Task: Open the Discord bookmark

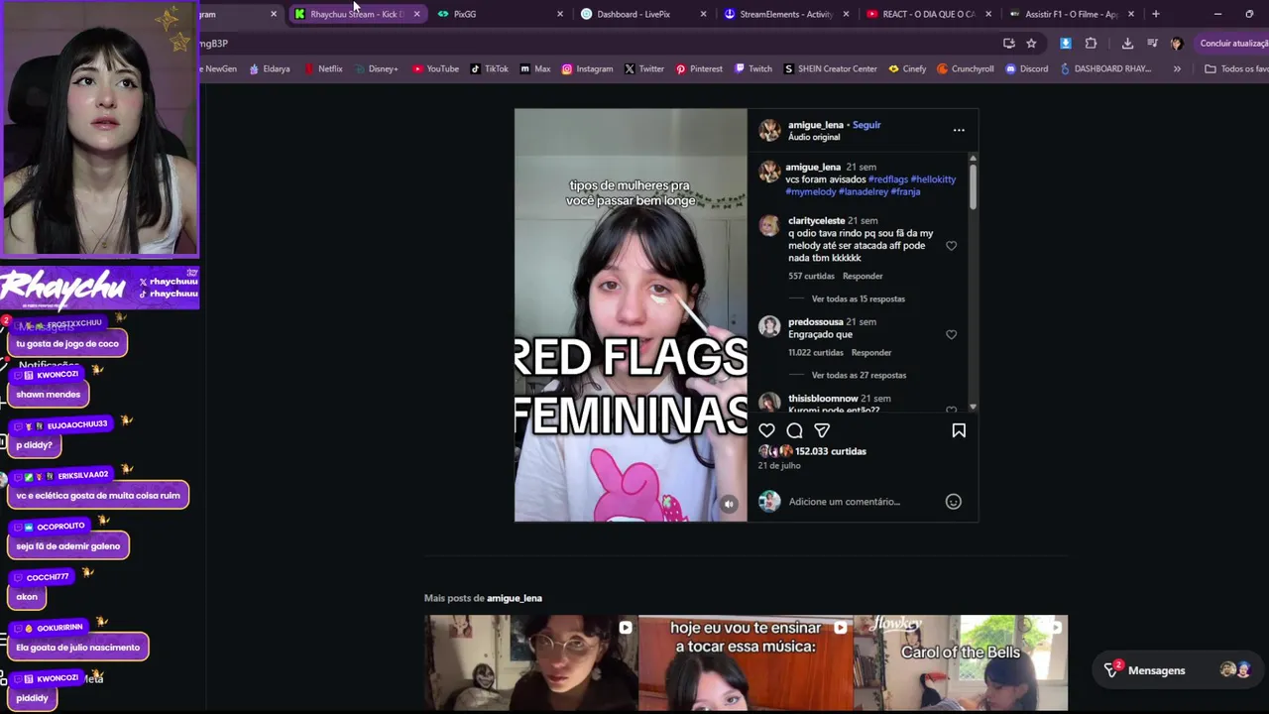Action: 1026,69
